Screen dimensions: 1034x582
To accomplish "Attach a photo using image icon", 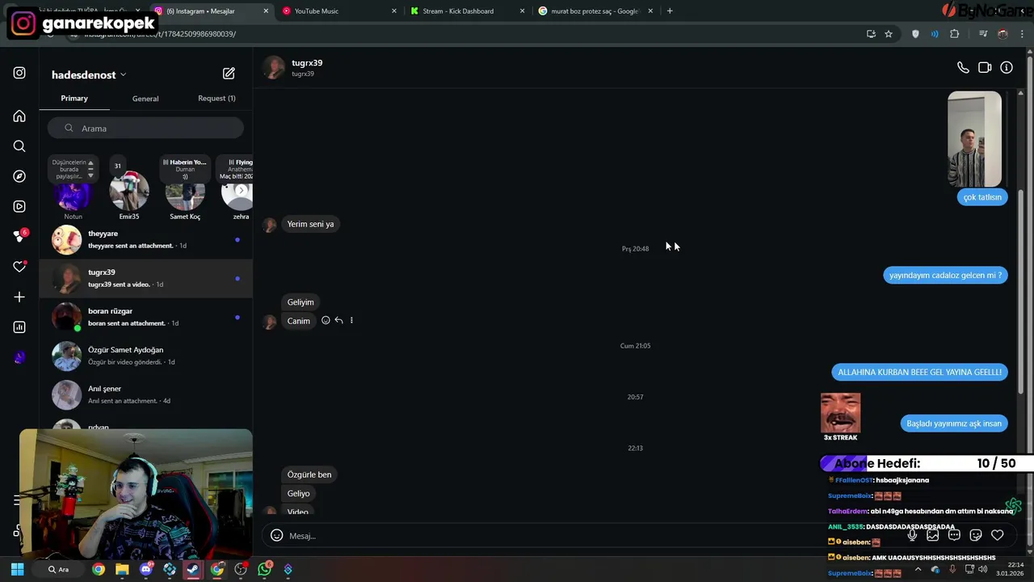I will tap(933, 535).
